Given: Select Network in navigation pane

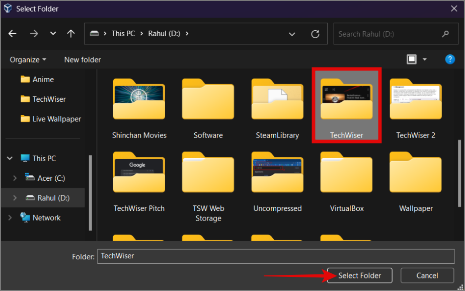Looking at the screenshot, I should 47,217.
